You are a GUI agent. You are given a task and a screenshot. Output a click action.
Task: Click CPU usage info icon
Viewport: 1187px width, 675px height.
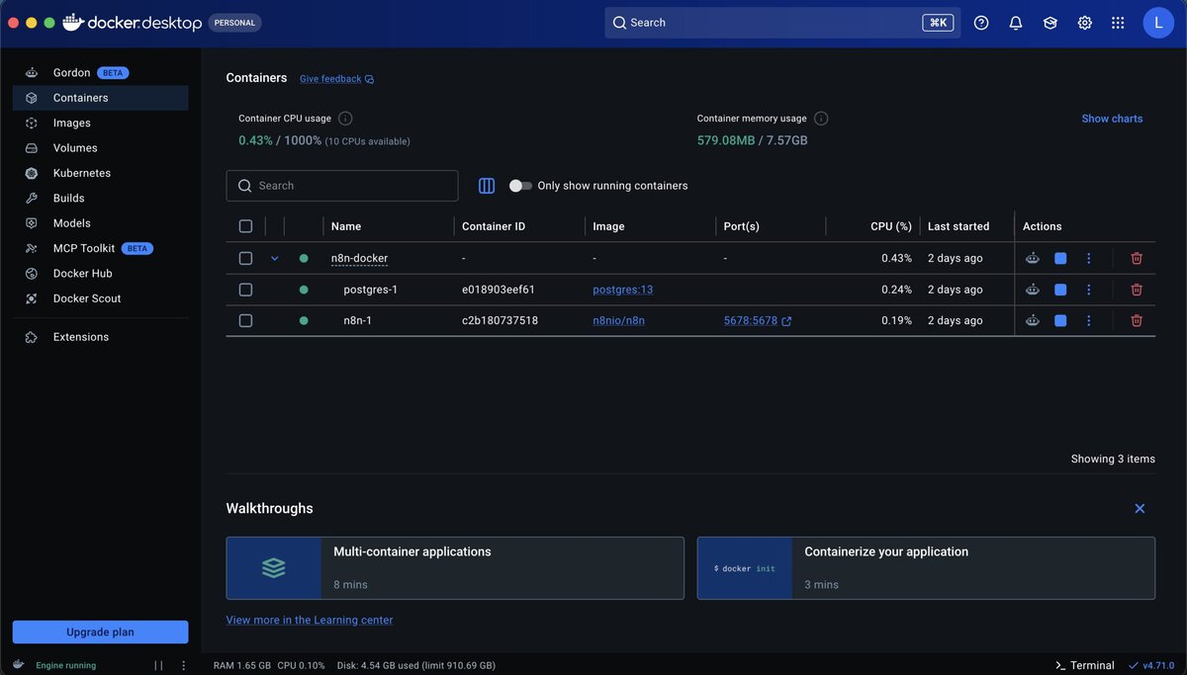345,119
